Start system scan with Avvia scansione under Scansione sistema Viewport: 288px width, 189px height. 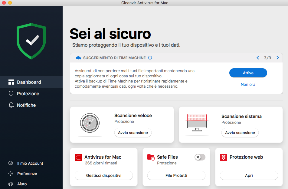point(240,133)
